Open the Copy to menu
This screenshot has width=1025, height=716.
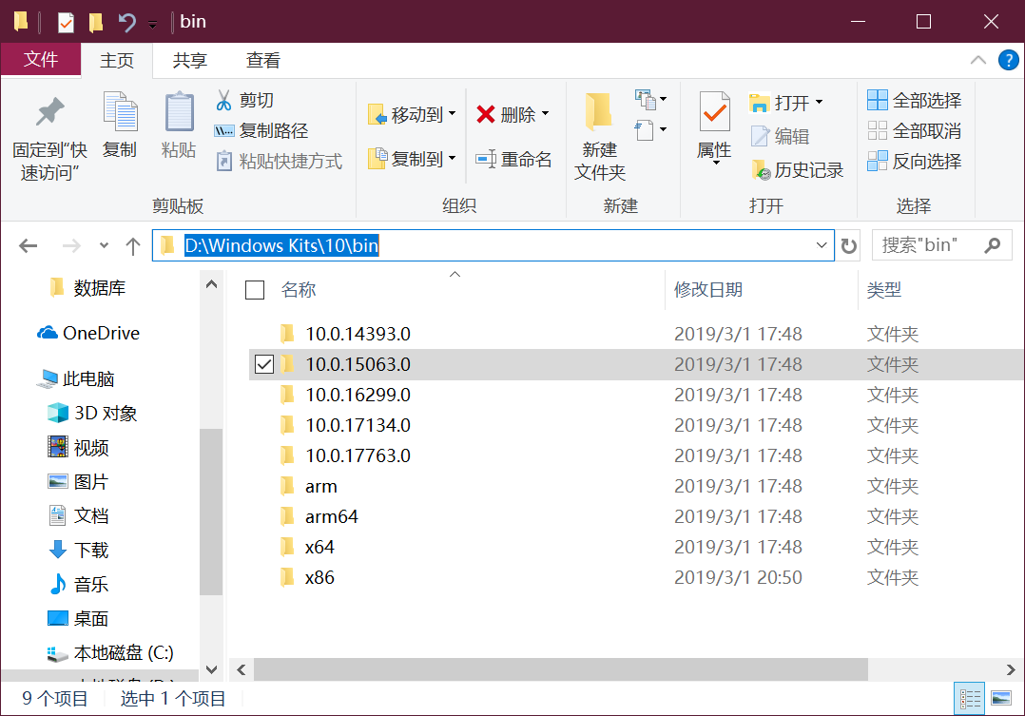[x=411, y=159]
